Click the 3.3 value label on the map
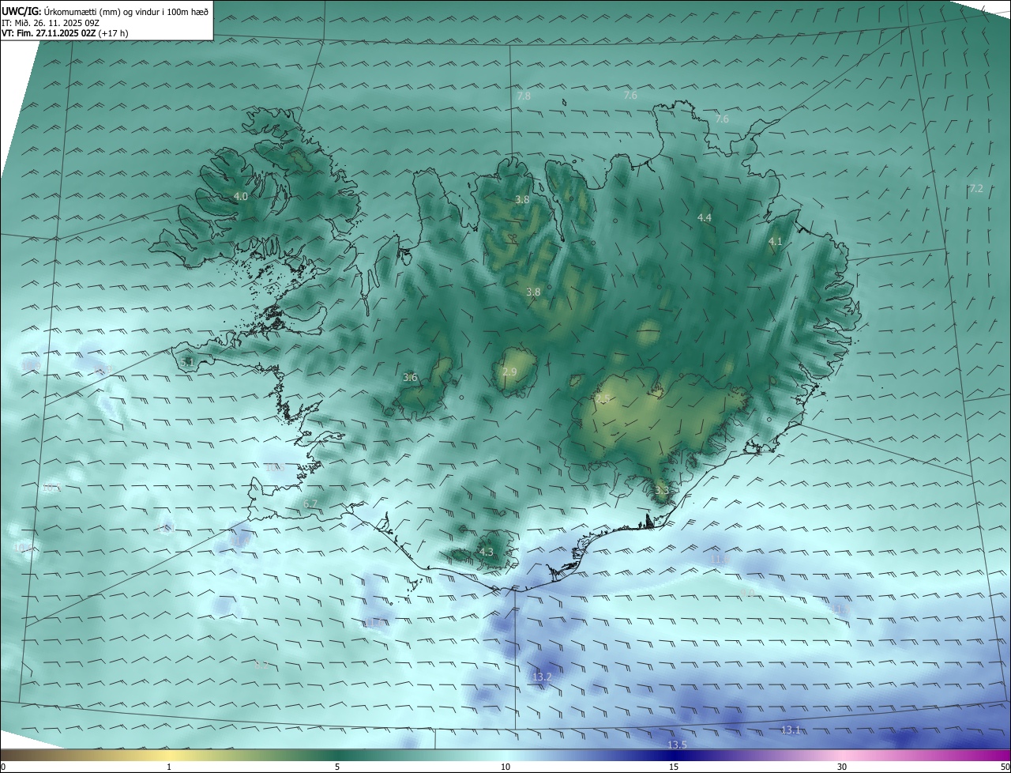Screen dimensions: 1011x773 pyautogui.click(x=662, y=491)
